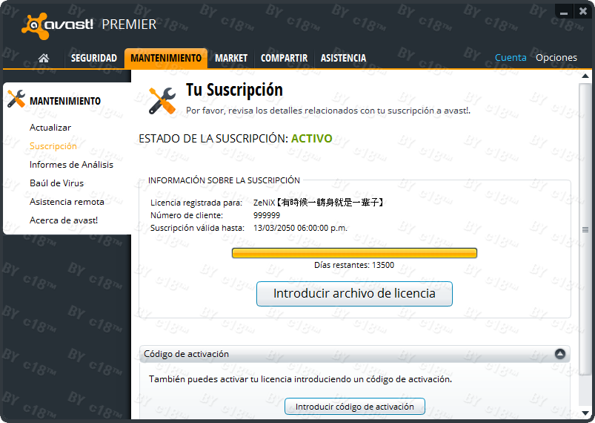Click the wrench icon beside MANTENIMIENTO sidebar header
595x423 pixels.
pyautogui.click(x=16, y=99)
